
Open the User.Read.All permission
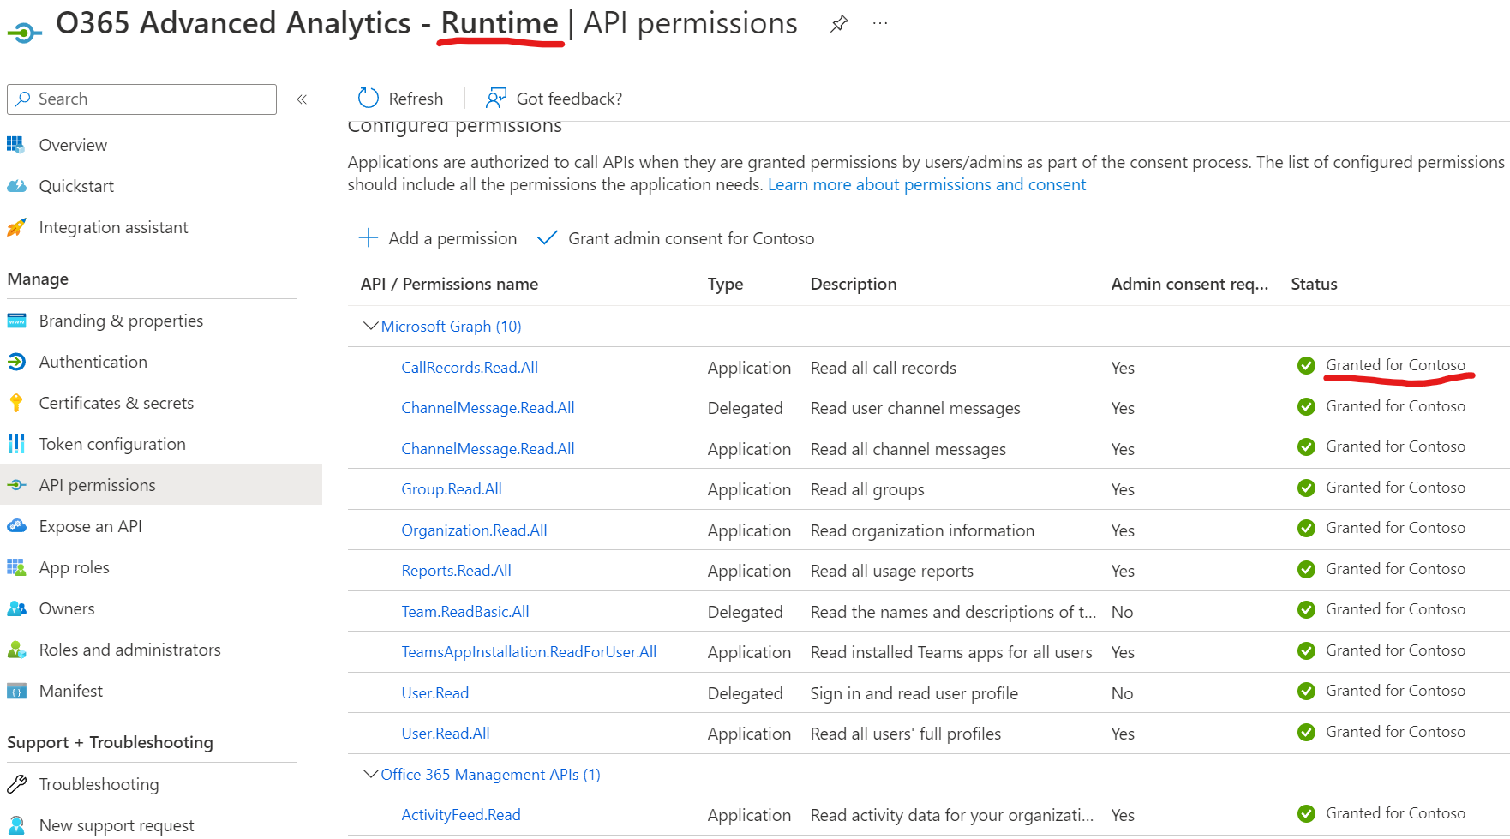(446, 734)
